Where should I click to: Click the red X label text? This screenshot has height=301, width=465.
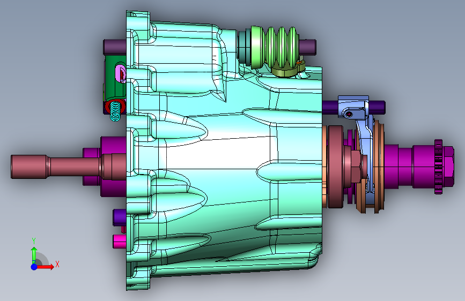pos(57,264)
